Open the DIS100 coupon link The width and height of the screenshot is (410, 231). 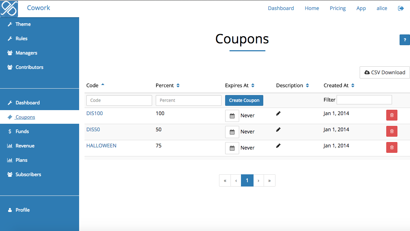pos(94,113)
